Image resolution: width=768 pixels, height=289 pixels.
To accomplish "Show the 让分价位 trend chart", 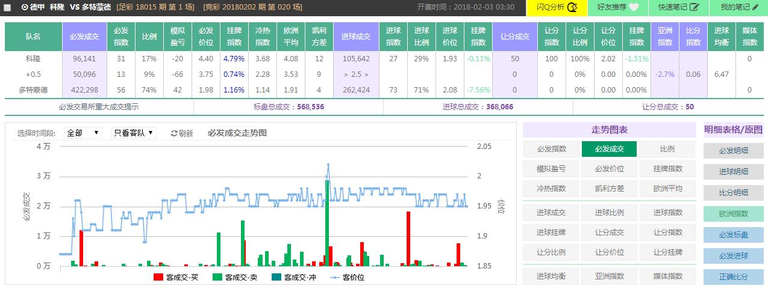I will pyautogui.click(x=609, y=252).
